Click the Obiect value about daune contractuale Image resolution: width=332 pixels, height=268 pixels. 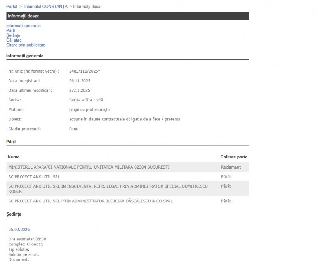124,119
